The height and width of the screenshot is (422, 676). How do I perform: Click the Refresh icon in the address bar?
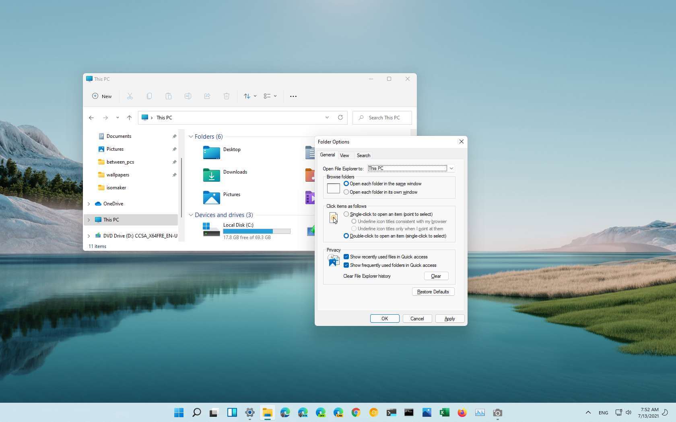(340, 117)
